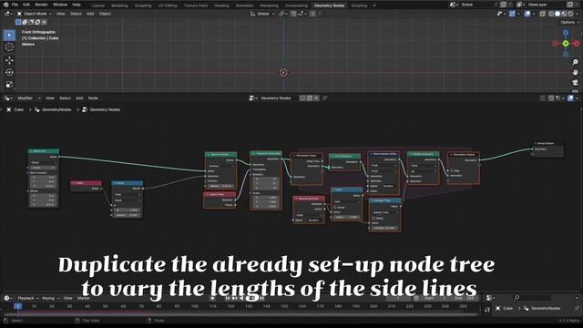Select the extend selection mode icon
Screen dimensions: 583x328
25,22
